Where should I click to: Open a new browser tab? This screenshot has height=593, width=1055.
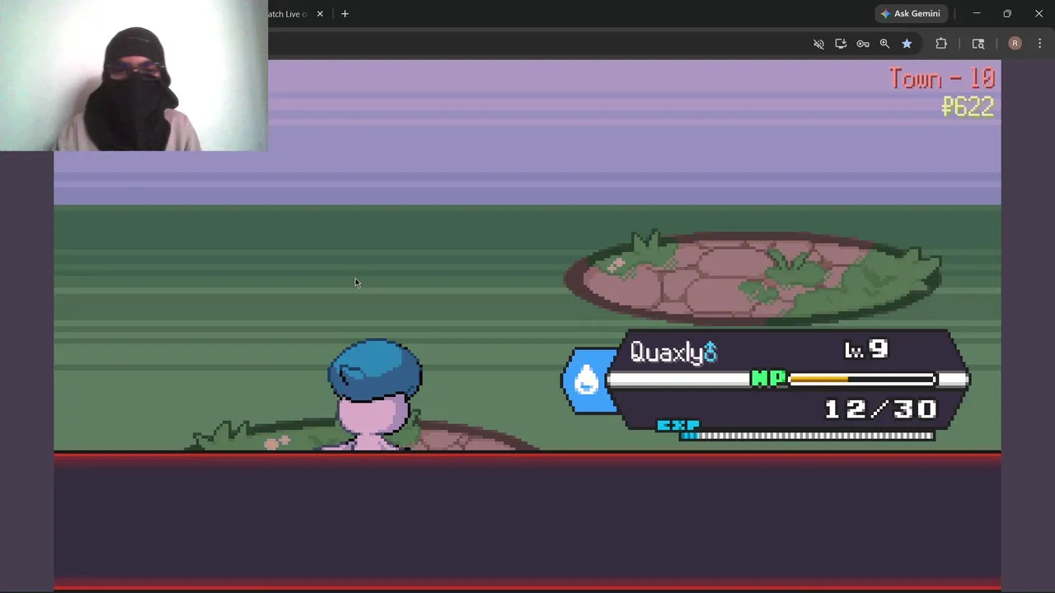345,14
